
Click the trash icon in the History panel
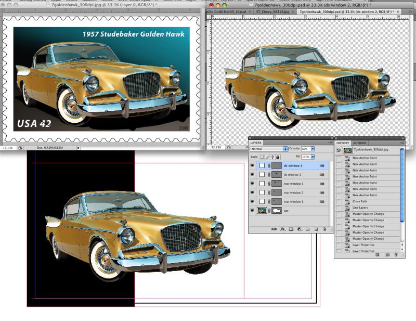pos(396,255)
